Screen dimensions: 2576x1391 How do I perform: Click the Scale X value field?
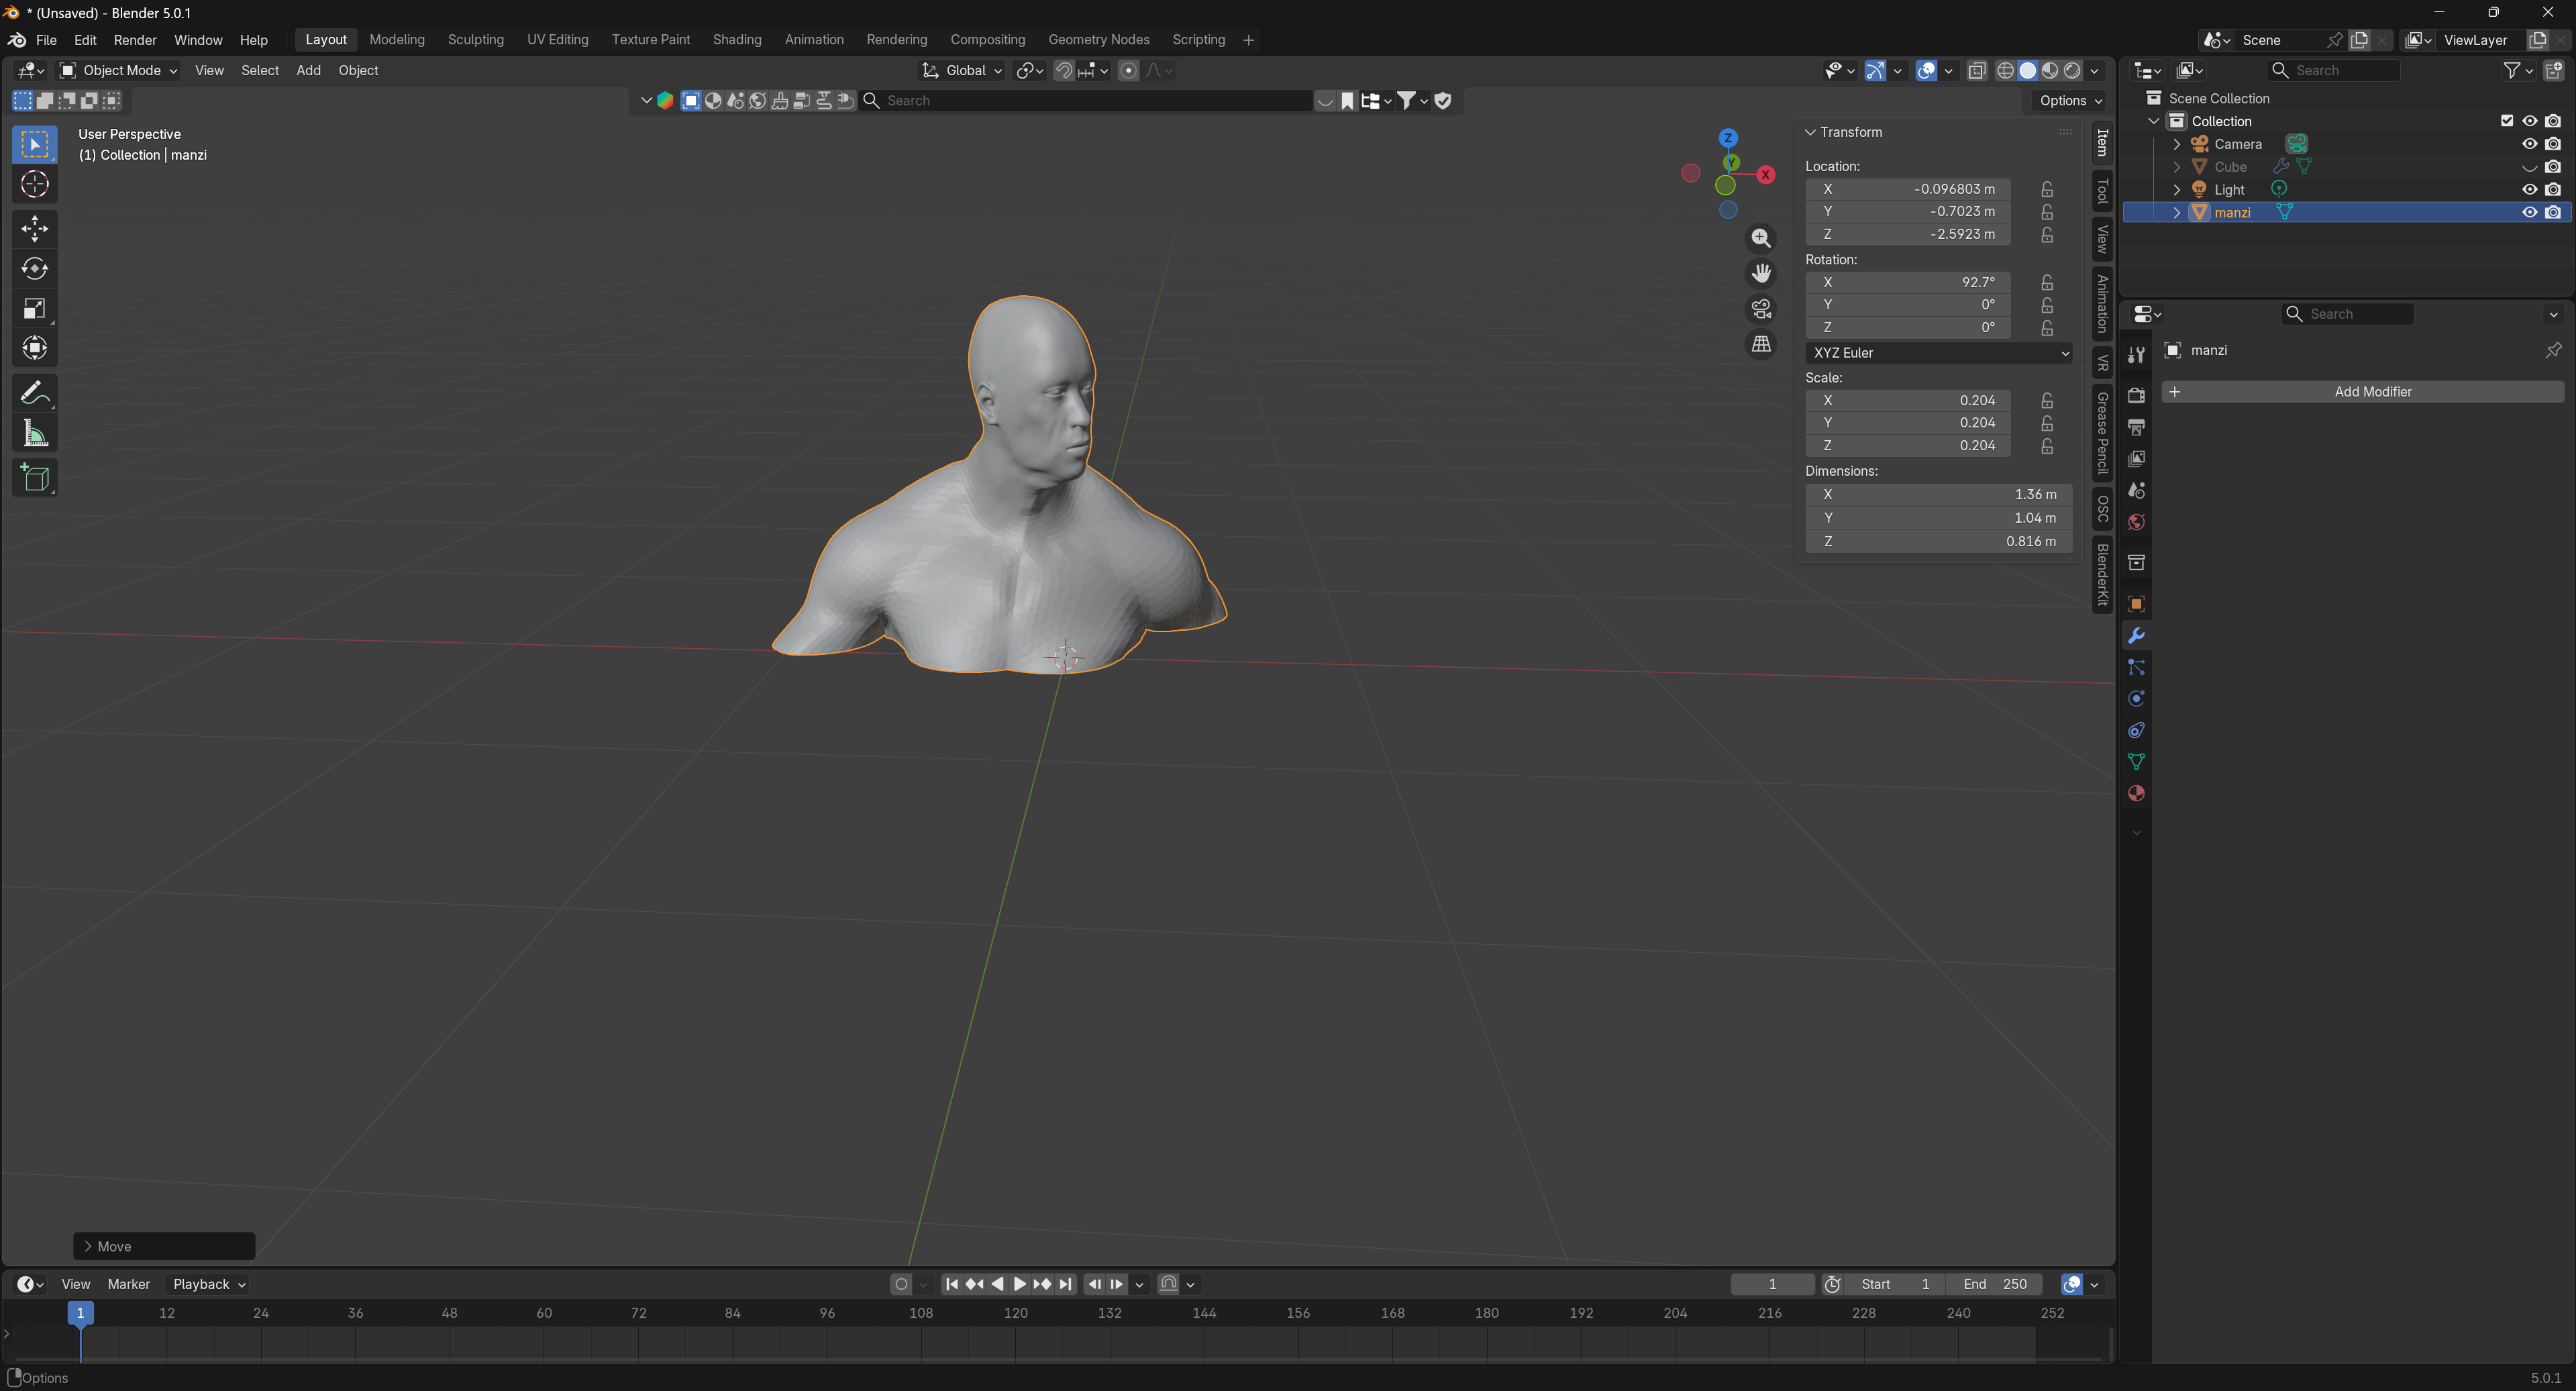[1907, 401]
